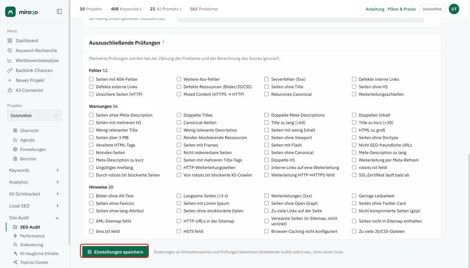This screenshot has height=268, width=470.
Task: Toggle 'robots.txt fehlt' checkbox
Action: coord(354,167)
